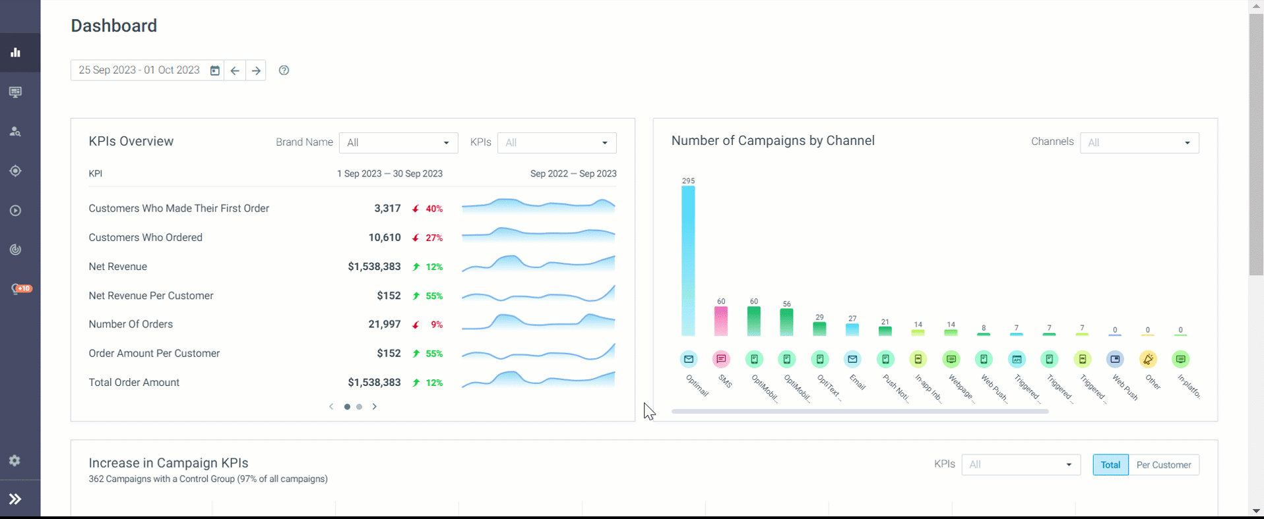
Task: Go to previous date range arrow
Action: tap(235, 70)
